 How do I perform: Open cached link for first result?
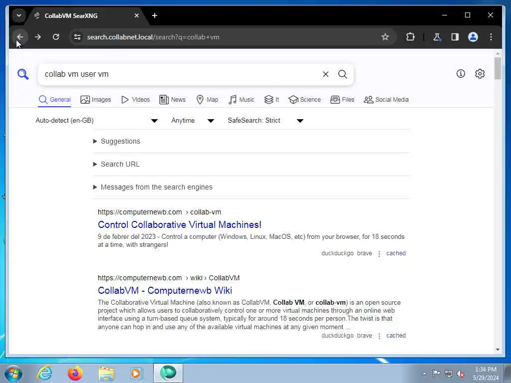point(396,253)
